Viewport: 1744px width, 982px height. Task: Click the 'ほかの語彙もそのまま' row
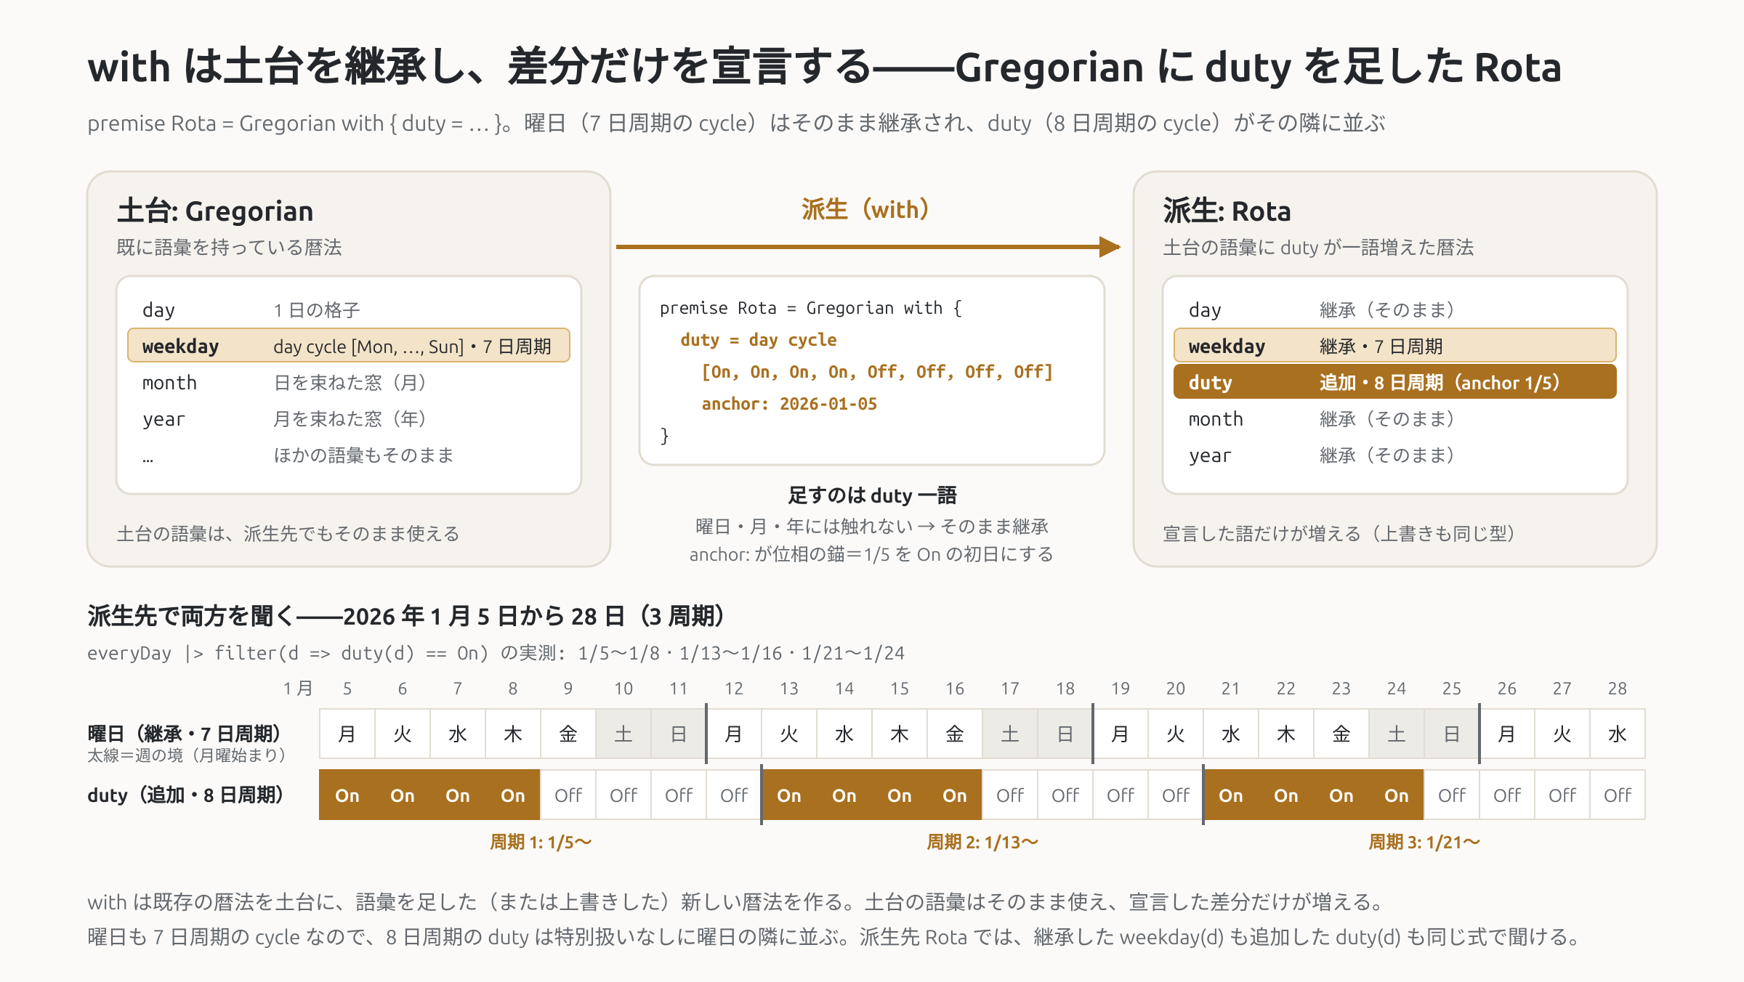[x=349, y=455]
